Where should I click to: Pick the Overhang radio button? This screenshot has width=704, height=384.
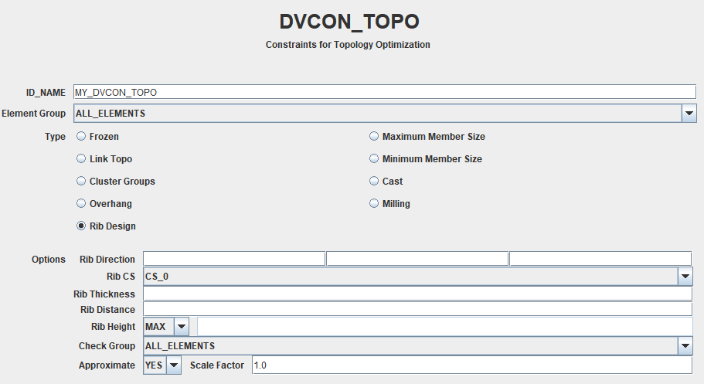[x=81, y=204]
